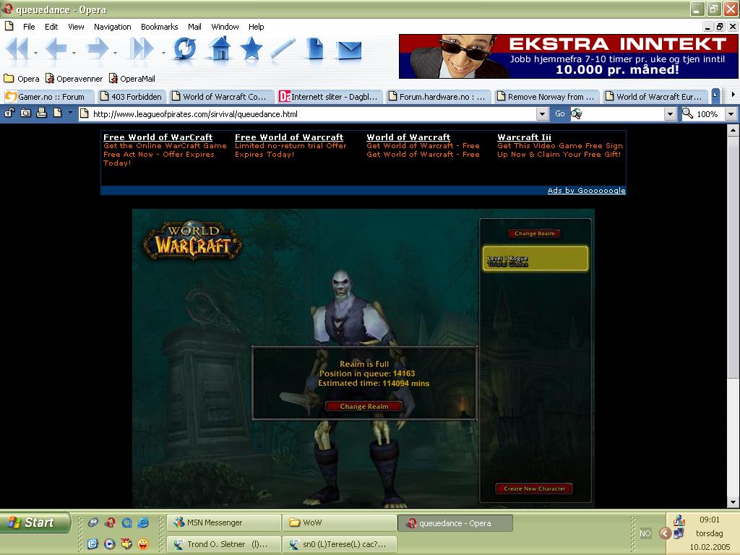Click the blue Q quick launch icon
This screenshot has width=740, height=555.
point(126,522)
